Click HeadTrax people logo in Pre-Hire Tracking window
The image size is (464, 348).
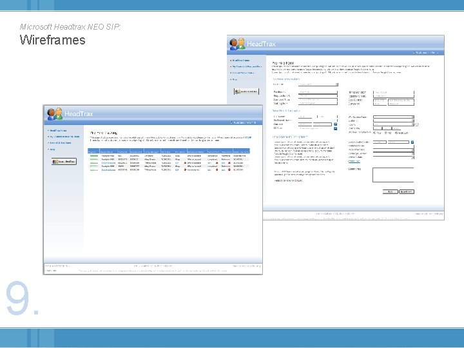coord(55,113)
